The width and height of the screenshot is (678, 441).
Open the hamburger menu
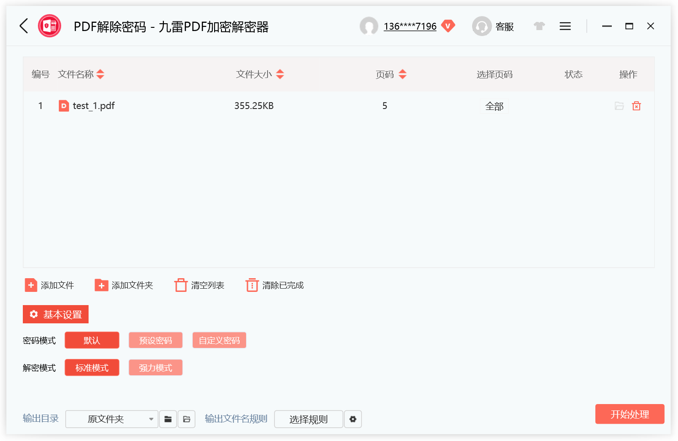565,26
